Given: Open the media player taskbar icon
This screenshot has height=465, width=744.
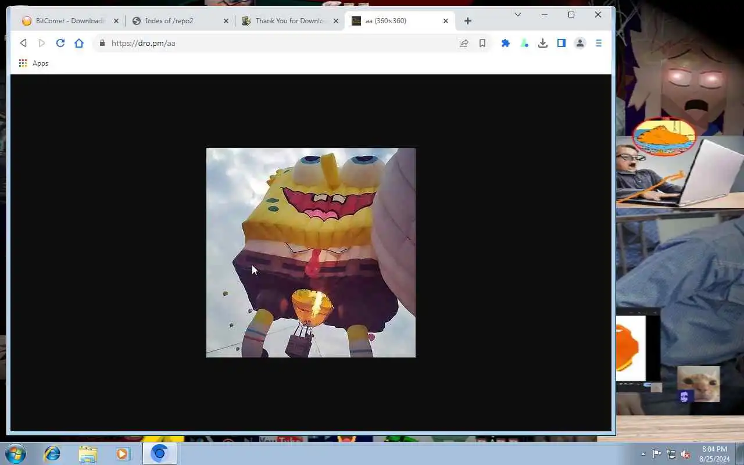Looking at the screenshot, I should pos(123,453).
